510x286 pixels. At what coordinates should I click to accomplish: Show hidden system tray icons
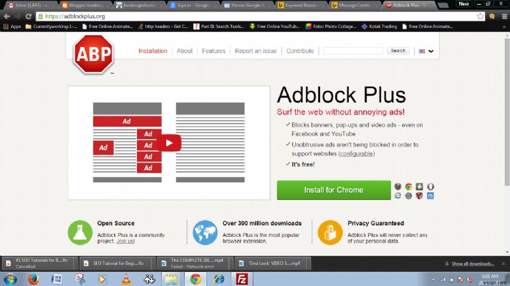click(433, 280)
